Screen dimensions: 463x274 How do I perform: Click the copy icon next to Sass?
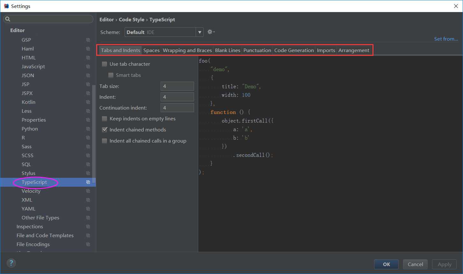click(x=88, y=147)
